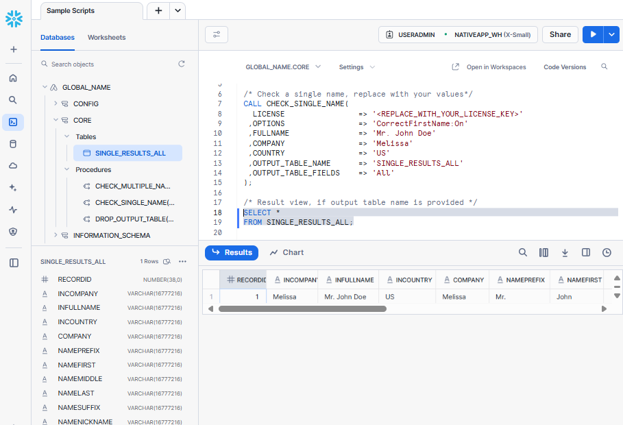
Task: Open Admin shield icon in sidebar
Action: point(13,232)
